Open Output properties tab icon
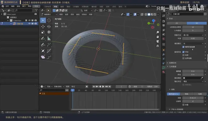This screenshot has width=208, height=121. click(x=164, y=26)
